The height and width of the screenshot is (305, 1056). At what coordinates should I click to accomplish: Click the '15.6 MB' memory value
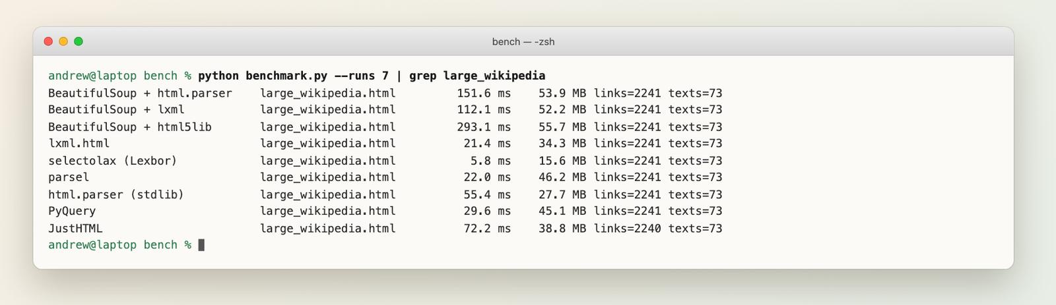562,160
